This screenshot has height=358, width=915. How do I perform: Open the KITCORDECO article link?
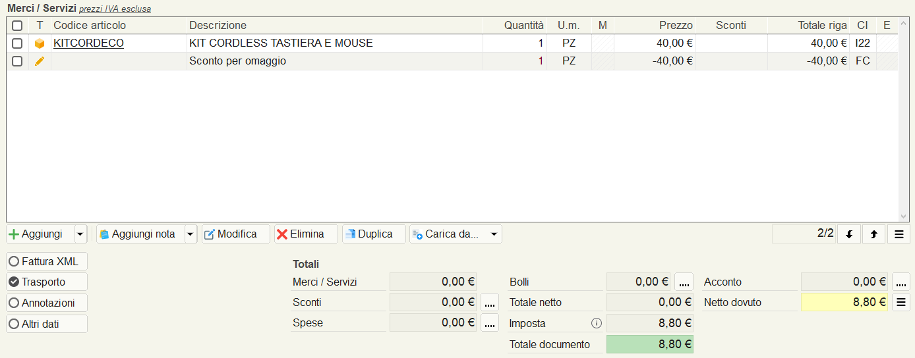tap(88, 43)
